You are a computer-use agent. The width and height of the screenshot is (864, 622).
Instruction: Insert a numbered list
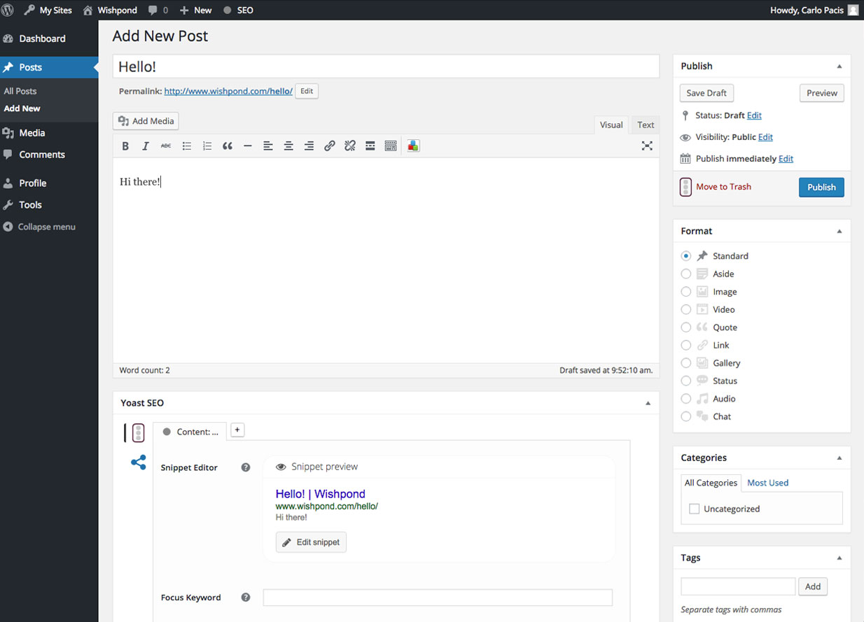tap(207, 146)
